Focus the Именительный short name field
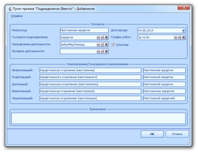Image resolution: width=198 pixels, height=152 pixels. point(164,70)
